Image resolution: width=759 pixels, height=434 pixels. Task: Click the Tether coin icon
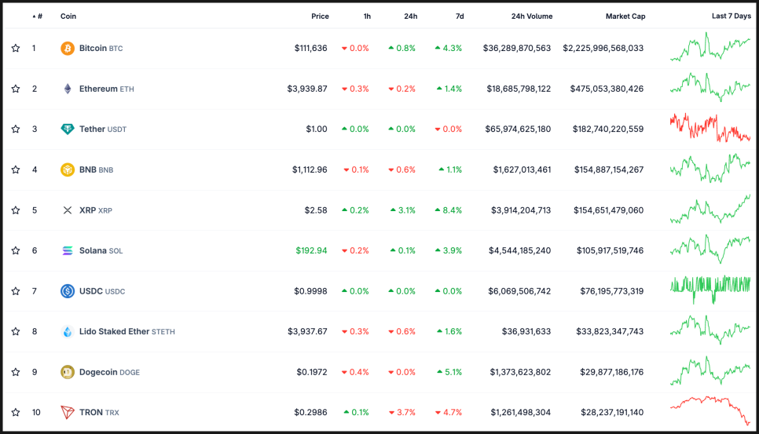(68, 129)
